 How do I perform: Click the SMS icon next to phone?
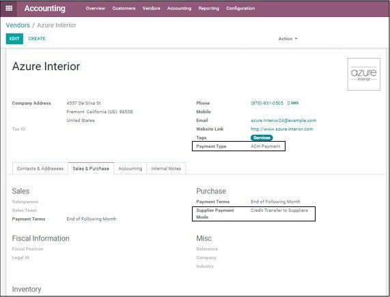pos(293,103)
